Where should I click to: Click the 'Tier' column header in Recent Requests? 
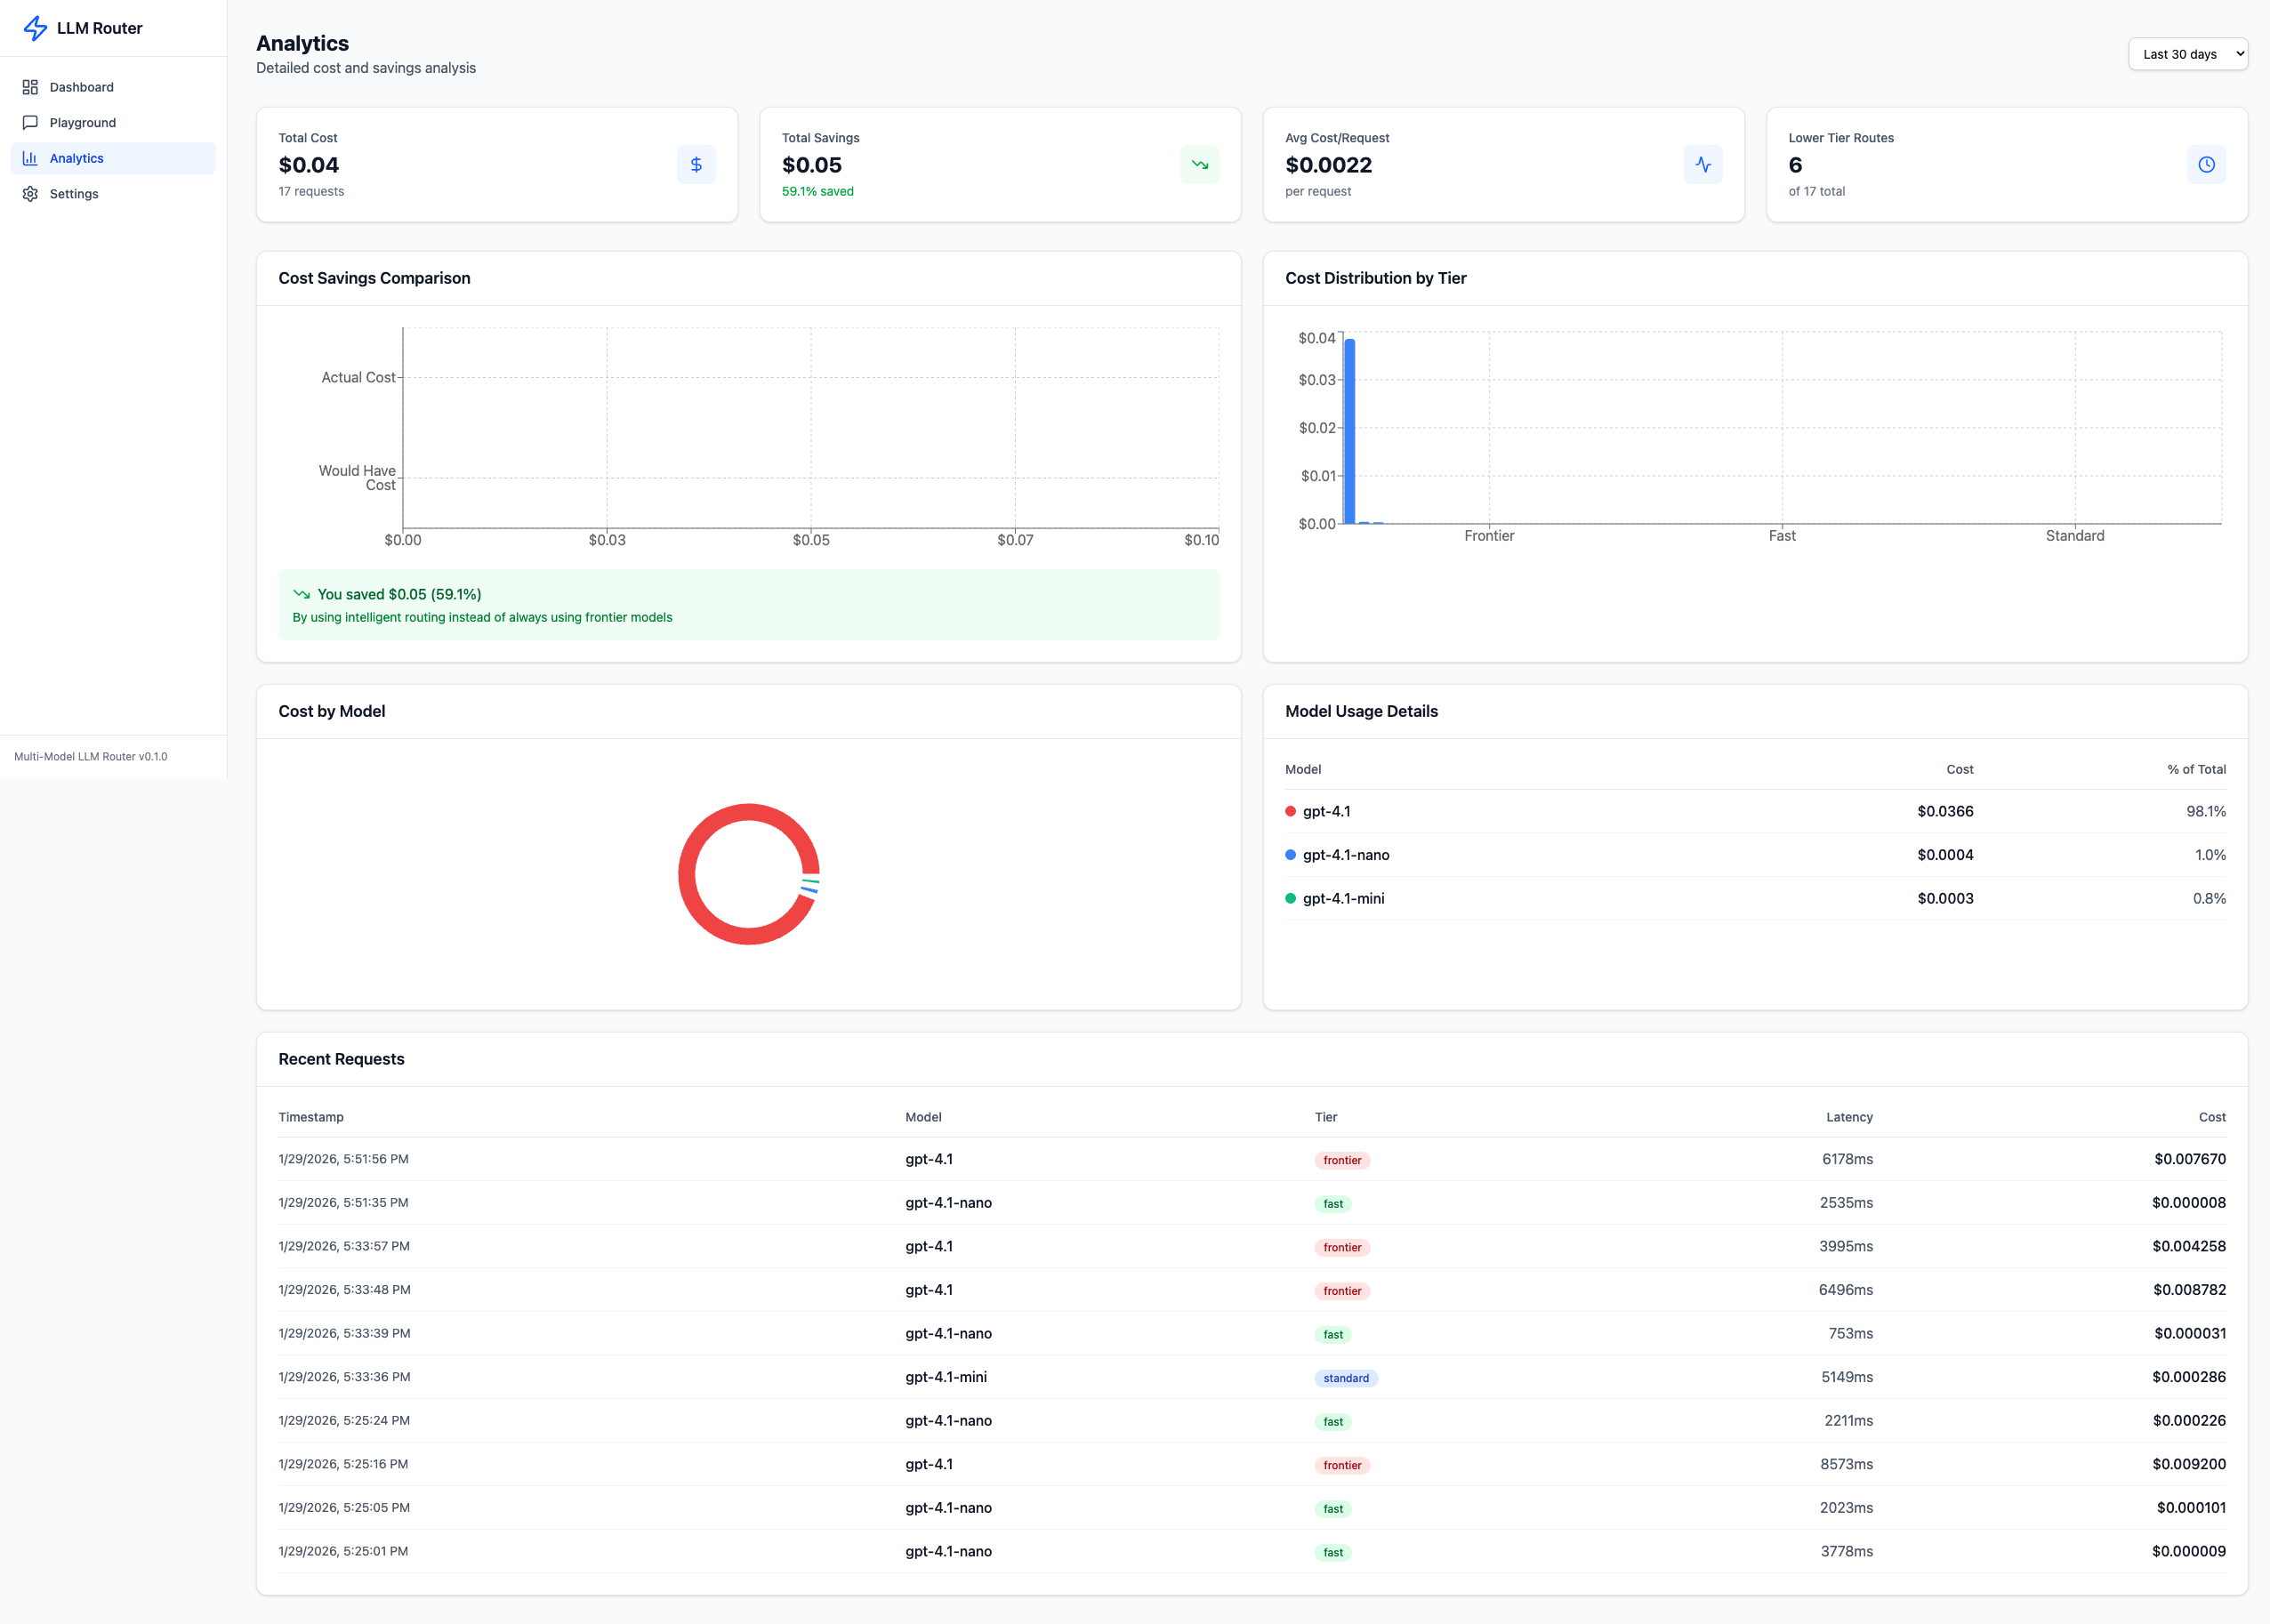[1326, 1117]
